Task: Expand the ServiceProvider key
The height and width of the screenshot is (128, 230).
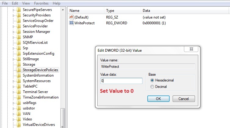Action: pos(13,26)
